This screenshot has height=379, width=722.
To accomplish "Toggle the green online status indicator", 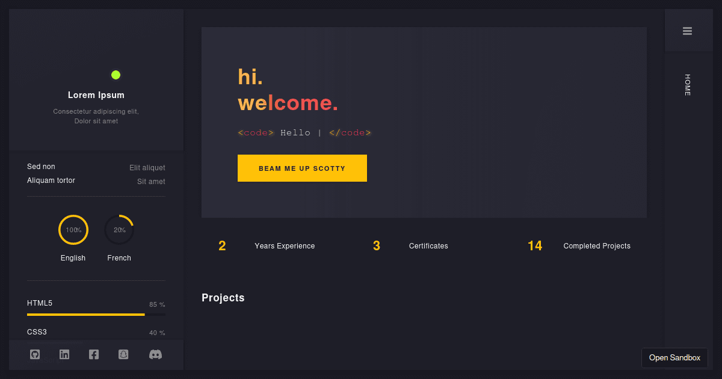I will [116, 75].
